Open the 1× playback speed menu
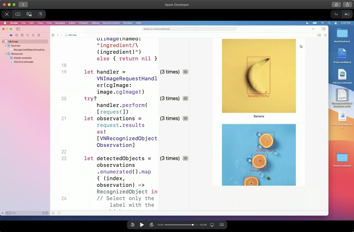This screenshot has width=354, height=232. click(x=336, y=14)
